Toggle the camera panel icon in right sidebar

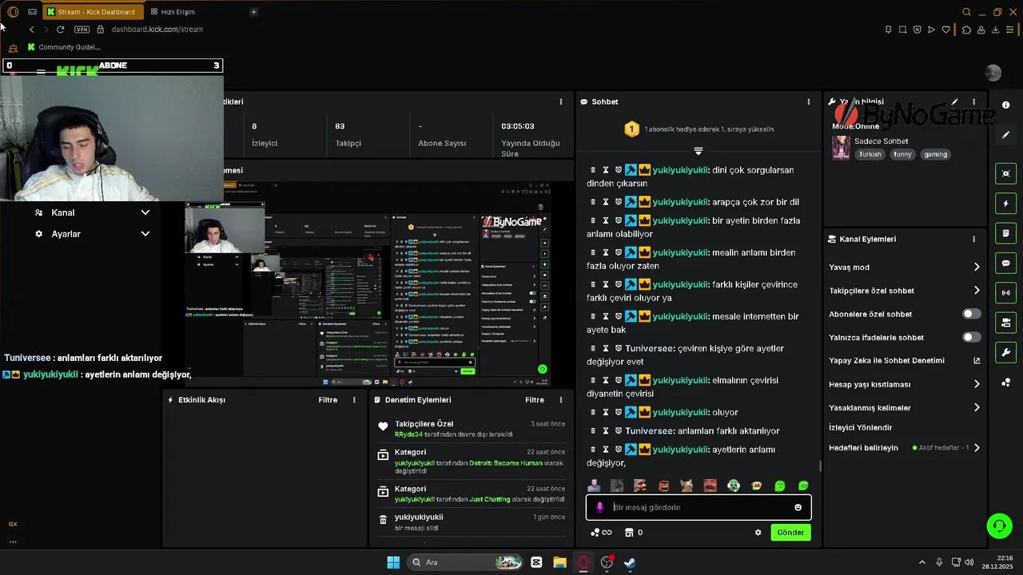pos(1006,323)
